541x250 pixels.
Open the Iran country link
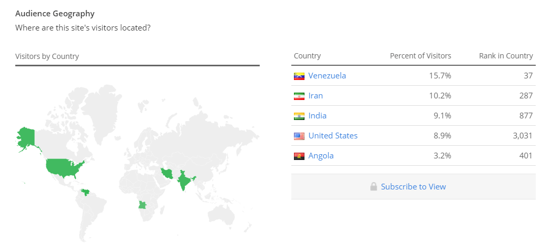tap(316, 95)
